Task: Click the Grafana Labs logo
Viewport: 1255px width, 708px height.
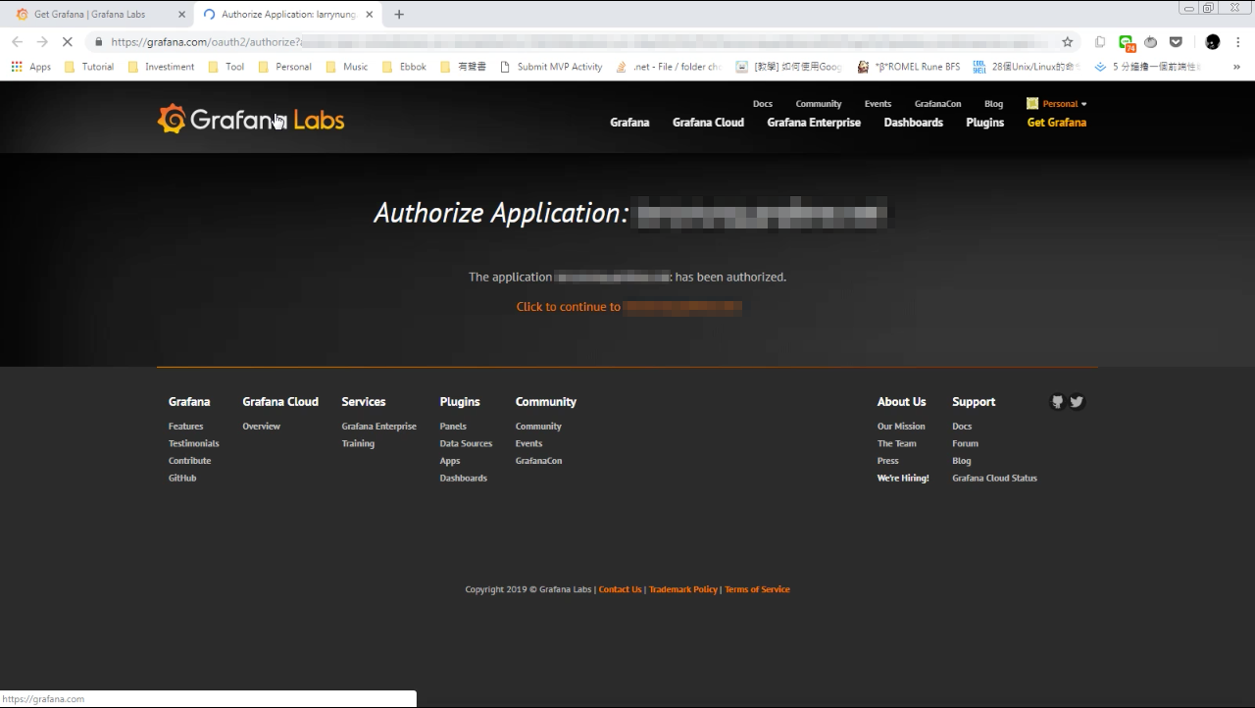Action: coord(251,120)
